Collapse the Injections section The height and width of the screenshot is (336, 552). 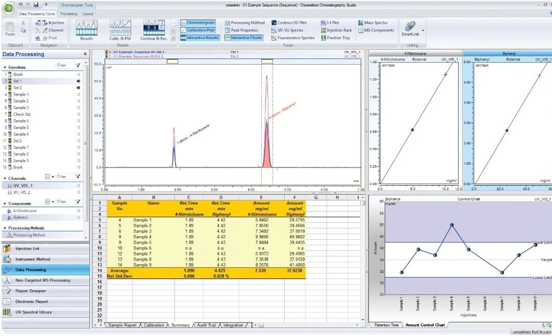point(4,68)
